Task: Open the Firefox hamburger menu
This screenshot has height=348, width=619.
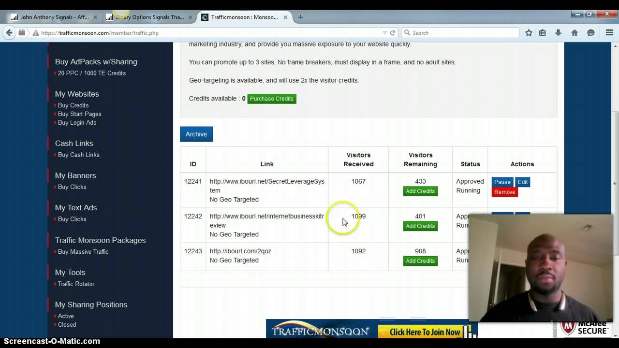Action: click(x=609, y=33)
